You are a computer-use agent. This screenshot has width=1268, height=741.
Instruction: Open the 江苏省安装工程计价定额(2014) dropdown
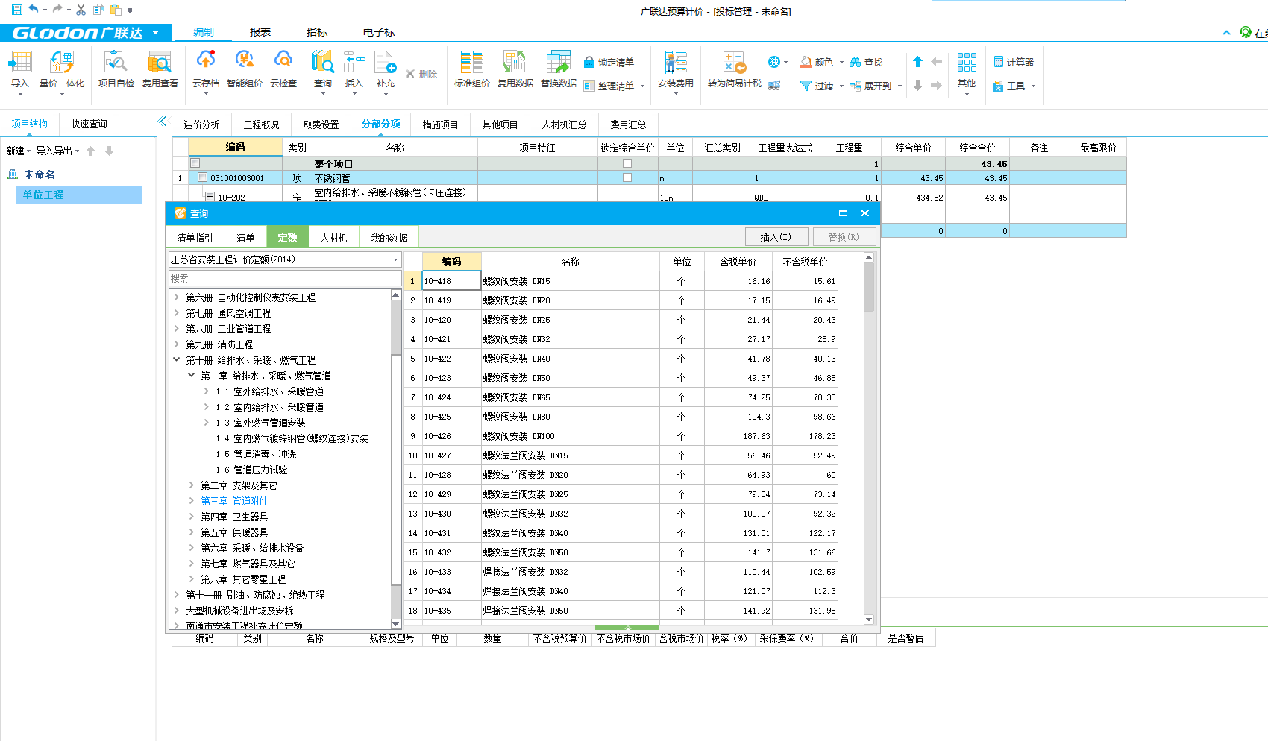click(x=395, y=259)
